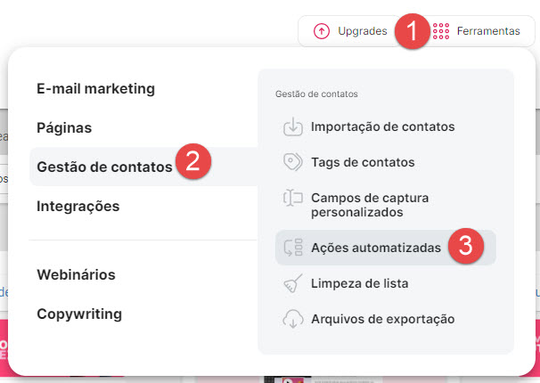Open the E-mail marketing menu section
The width and height of the screenshot is (540, 383).
point(95,88)
